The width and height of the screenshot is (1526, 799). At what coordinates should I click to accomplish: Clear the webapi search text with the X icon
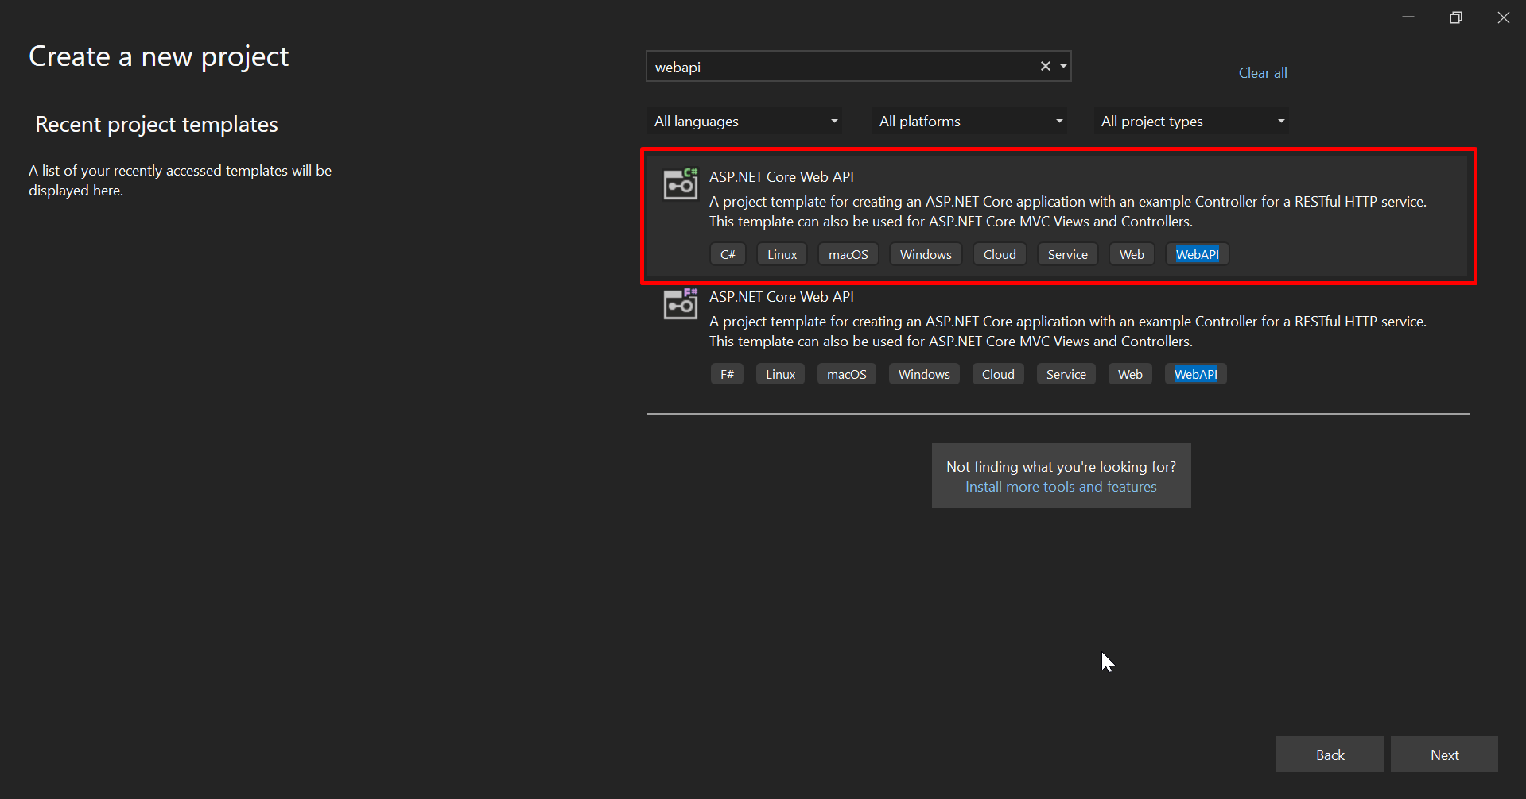tap(1045, 66)
